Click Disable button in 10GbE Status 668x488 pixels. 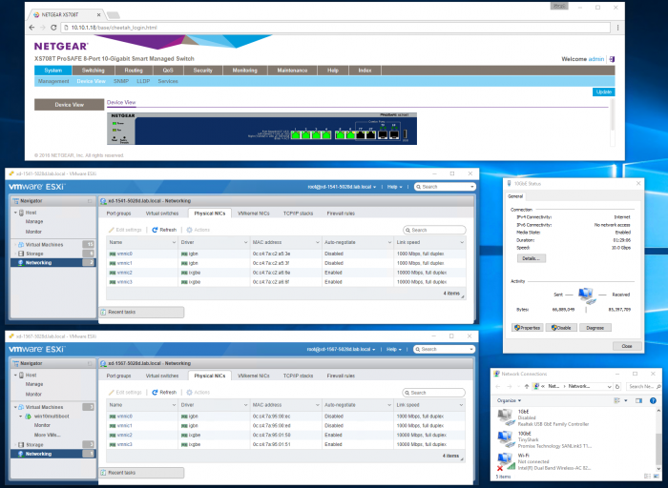(x=561, y=328)
